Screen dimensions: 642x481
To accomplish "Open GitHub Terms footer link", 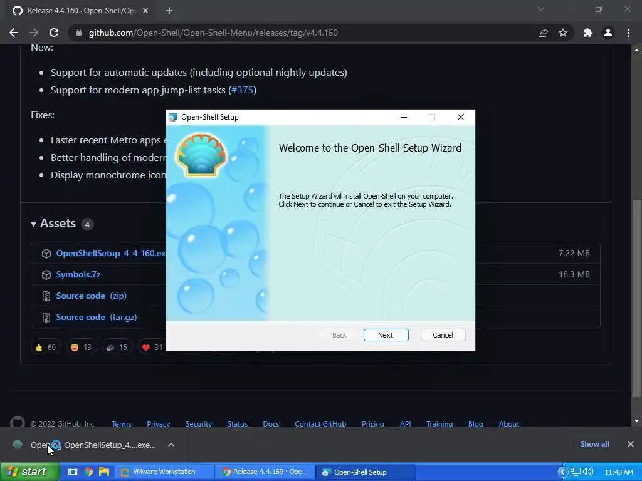I will pyautogui.click(x=122, y=424).
